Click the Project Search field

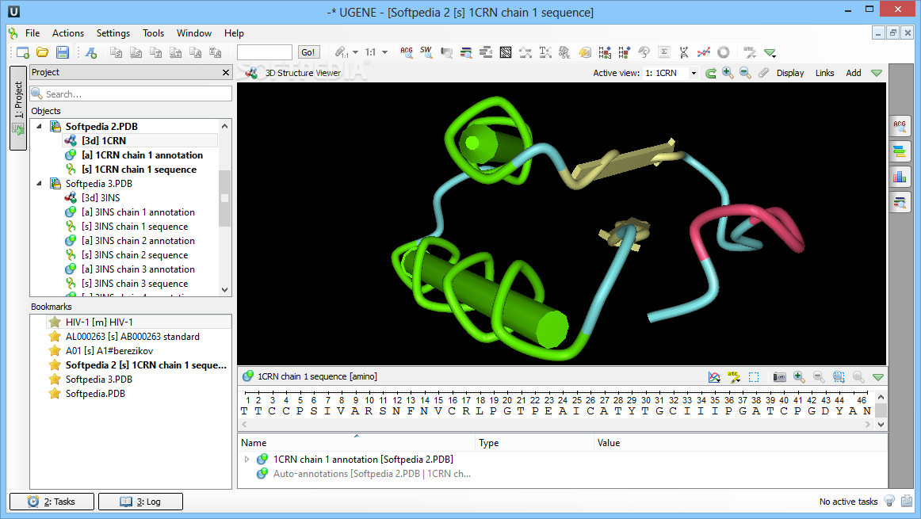pyautogui.click(x=131, y=94)
